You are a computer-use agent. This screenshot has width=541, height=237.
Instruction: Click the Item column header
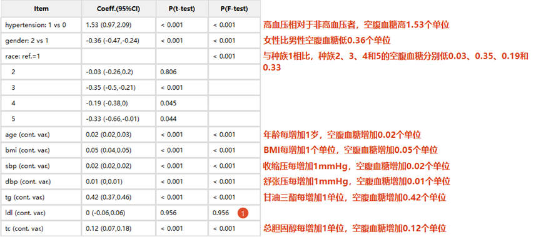[41, 9]
